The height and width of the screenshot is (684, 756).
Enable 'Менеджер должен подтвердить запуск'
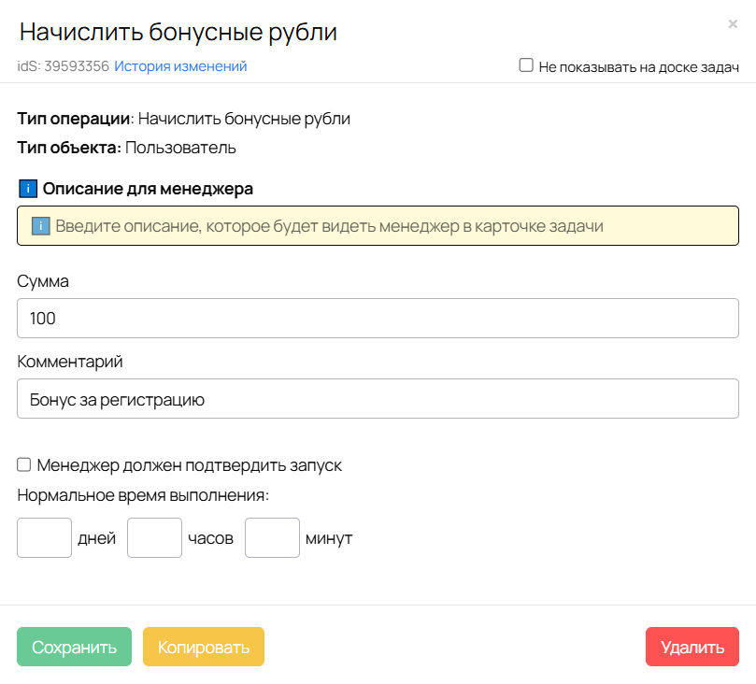23,463
